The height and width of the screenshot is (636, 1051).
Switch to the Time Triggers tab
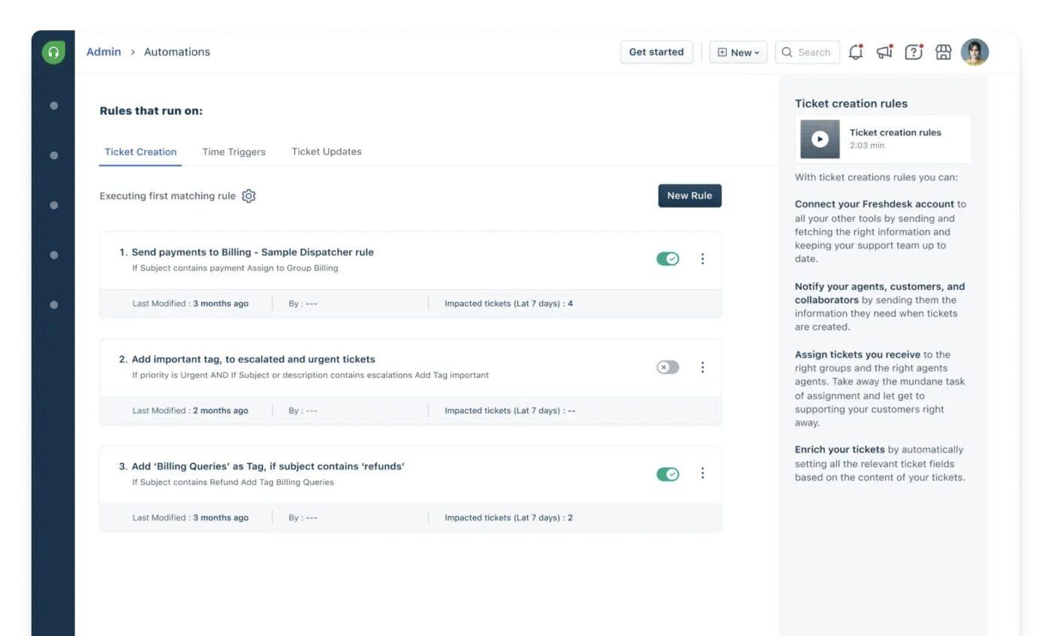click(x=233, y=152)
